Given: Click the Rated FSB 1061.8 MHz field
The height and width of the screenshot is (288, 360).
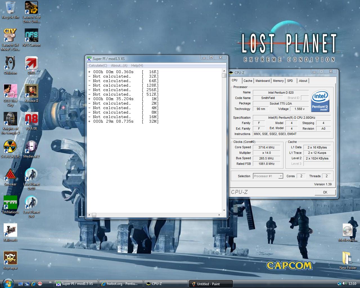Looking at the screenshot, I should pyautogui.click(x=266, y=164).
